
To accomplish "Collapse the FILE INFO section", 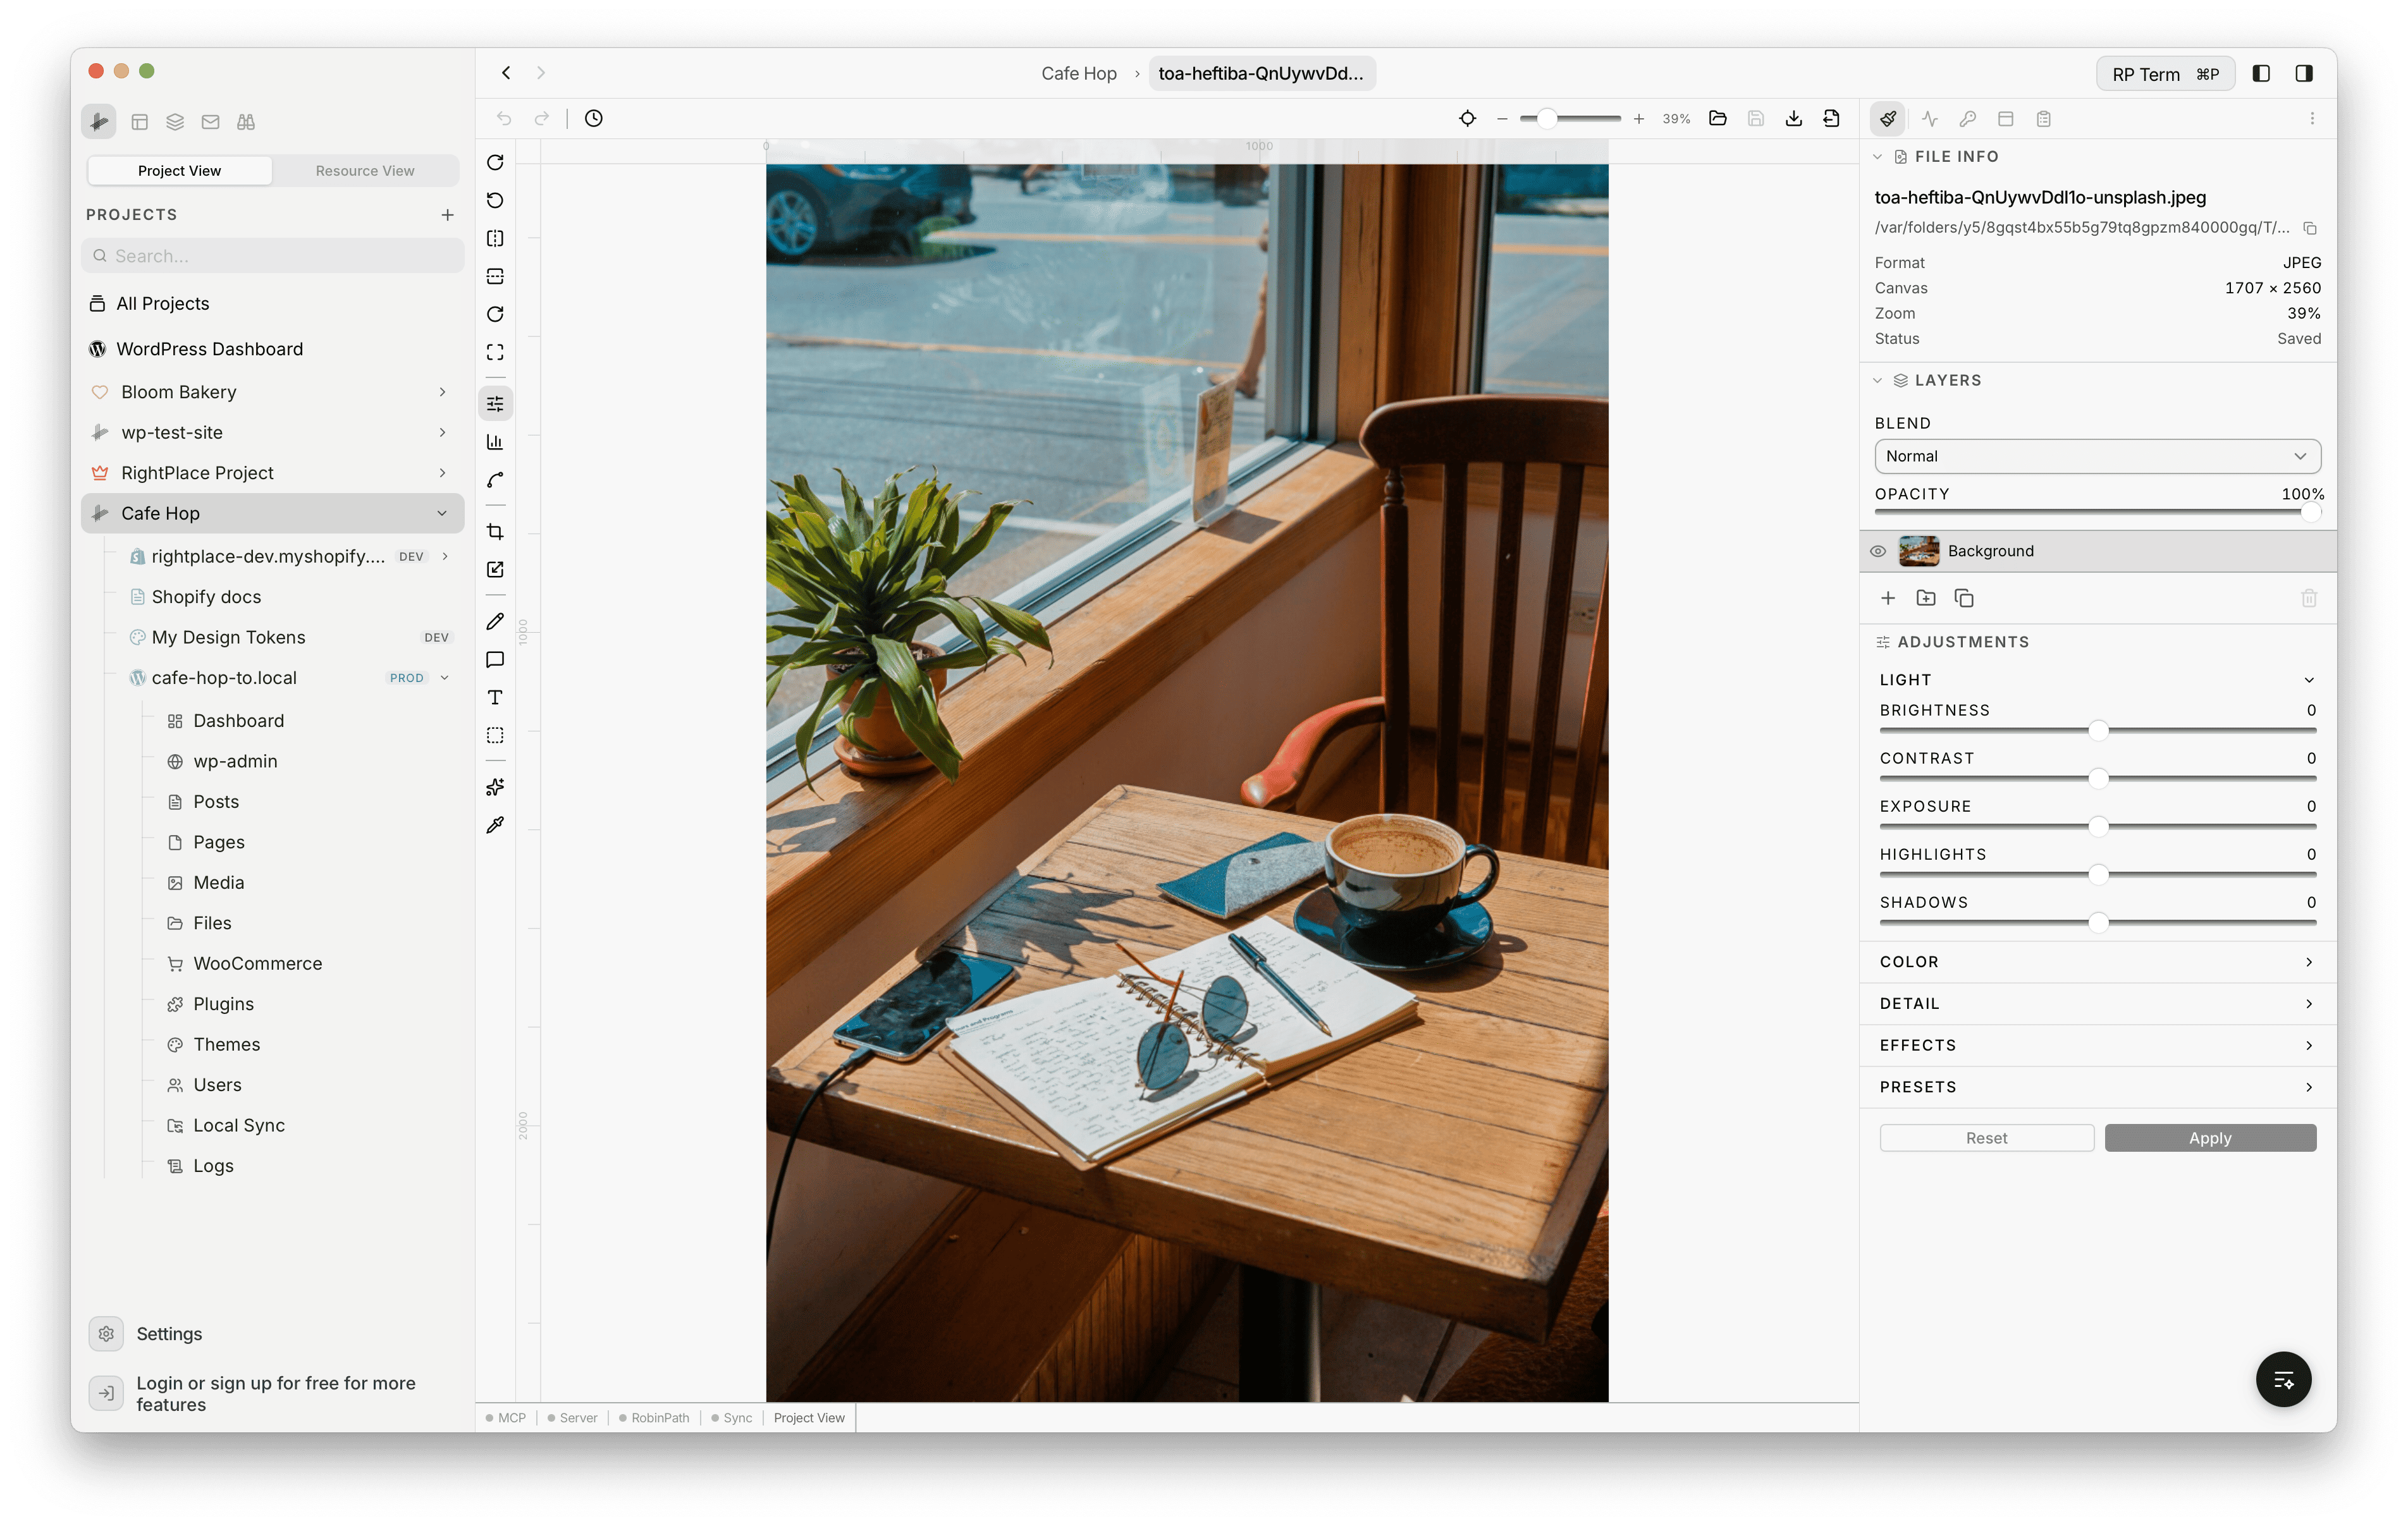I will point(1878,156).
